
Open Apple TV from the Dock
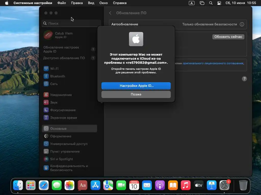(x=199, y=185)
